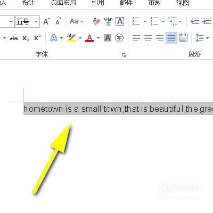Viewport: 213px width, 213px height.
Task: Toggle justify alignment
Action: tap(171, 38)
